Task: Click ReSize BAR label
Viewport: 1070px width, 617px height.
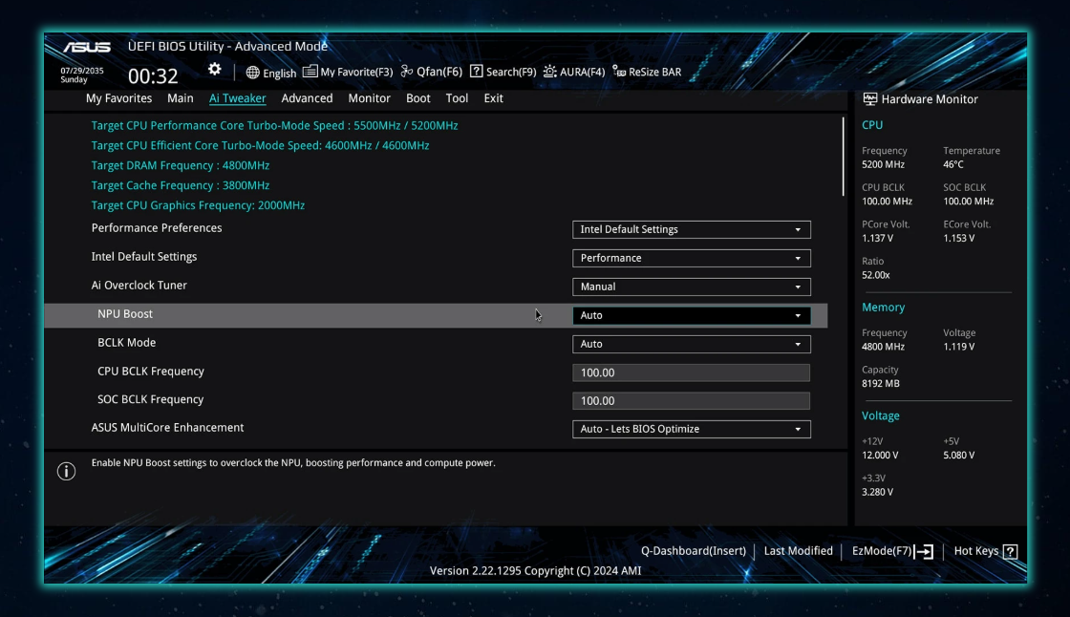Action: [655, 72]
